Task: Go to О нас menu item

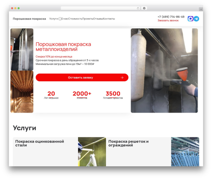Action: [65, 19]
